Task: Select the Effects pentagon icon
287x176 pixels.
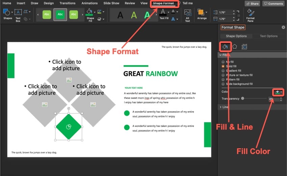Action: pos(235,46)
